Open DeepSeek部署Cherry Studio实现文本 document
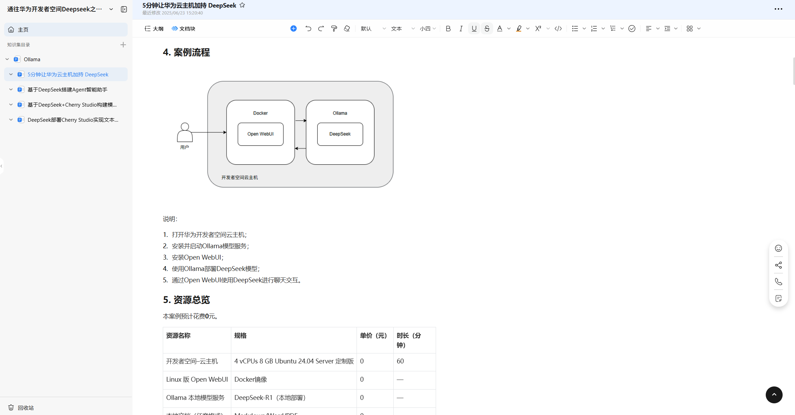This screenshot has width=795, height=415. coord(73,120)
